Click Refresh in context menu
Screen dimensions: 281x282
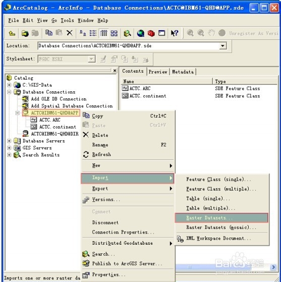coord(128,154)
